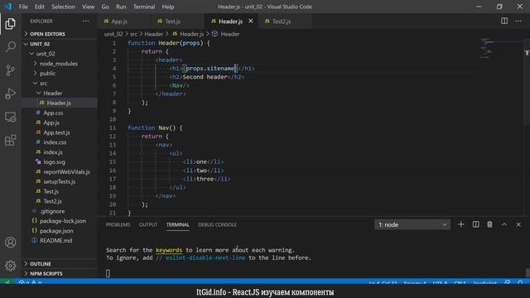Split the editor to the right
This screenshot has width=530, height=298.
pos(504,21)
